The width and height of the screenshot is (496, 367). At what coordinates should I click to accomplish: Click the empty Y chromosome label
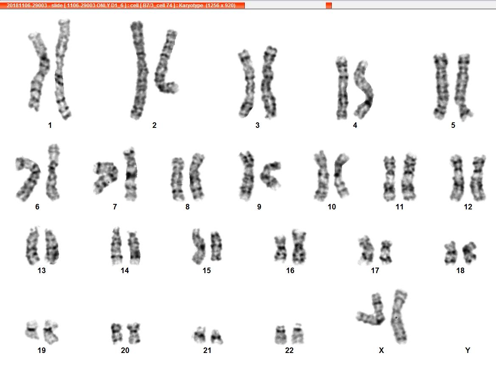point(468,350)
